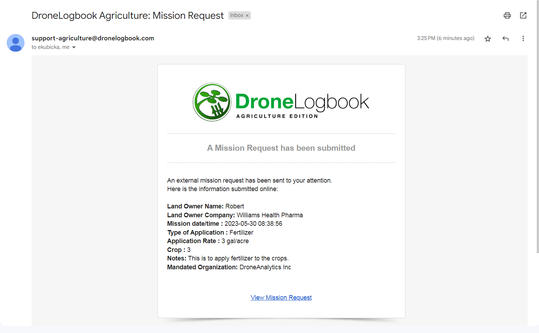Reply using the arrow icon
539x333 pixels.
click(x=506, y=39)
